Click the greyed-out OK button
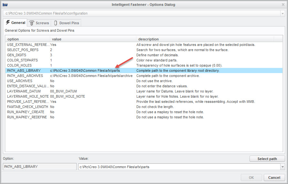Viewport: 288px width, 184px height. pos(251,178)
